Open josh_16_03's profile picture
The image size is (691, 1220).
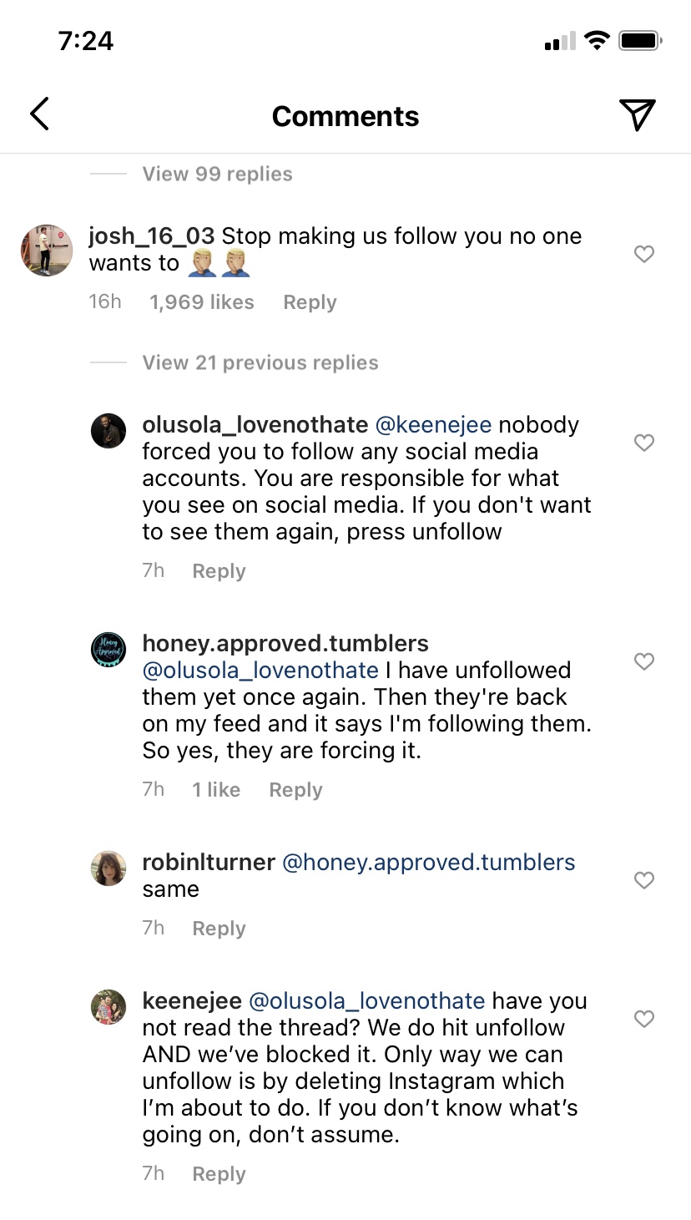click(x=47, y=250)
